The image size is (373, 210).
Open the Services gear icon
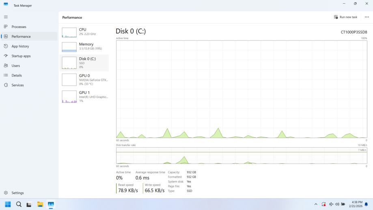coord(6,85)
